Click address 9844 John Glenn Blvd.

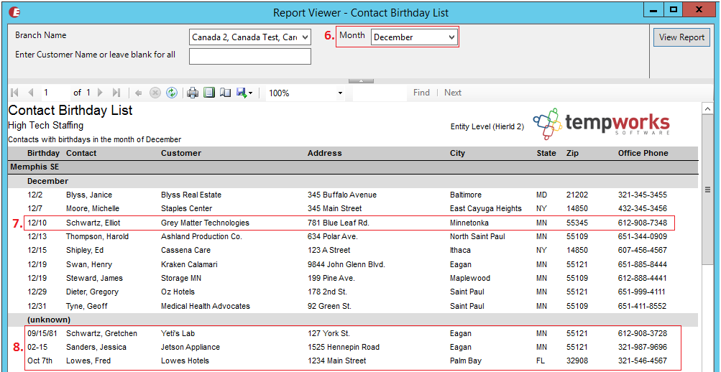point(346,264)
